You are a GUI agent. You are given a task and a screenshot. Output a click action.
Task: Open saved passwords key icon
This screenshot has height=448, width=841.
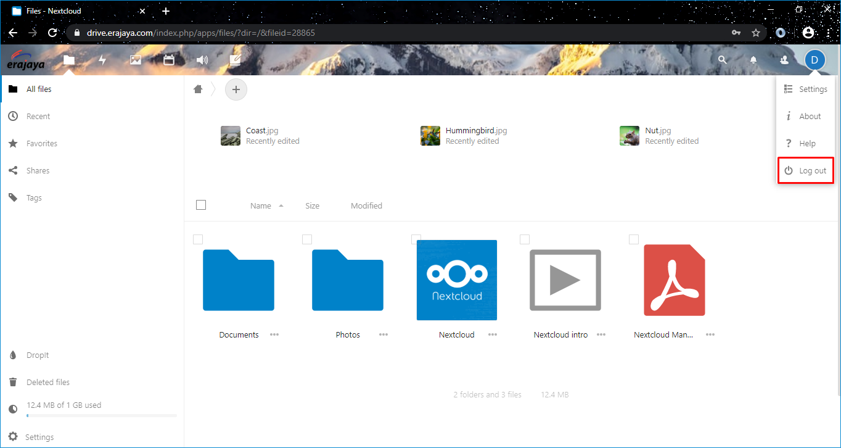(x=736, y=33)
